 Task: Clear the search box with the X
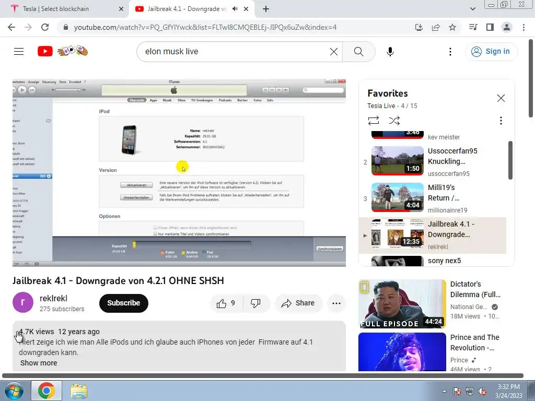pyautogui.click(x=334, y=52)
